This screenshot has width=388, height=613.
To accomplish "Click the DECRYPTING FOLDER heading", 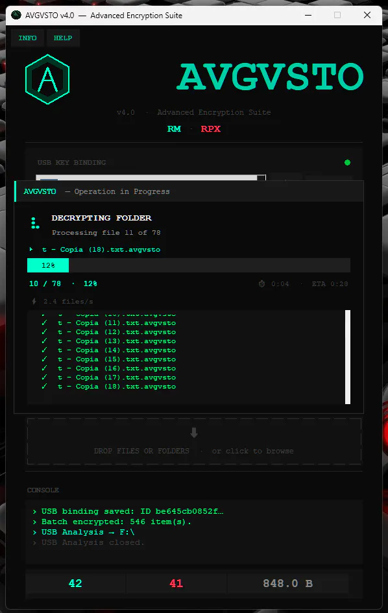I will pyautogui.click(x=102, y=218).
